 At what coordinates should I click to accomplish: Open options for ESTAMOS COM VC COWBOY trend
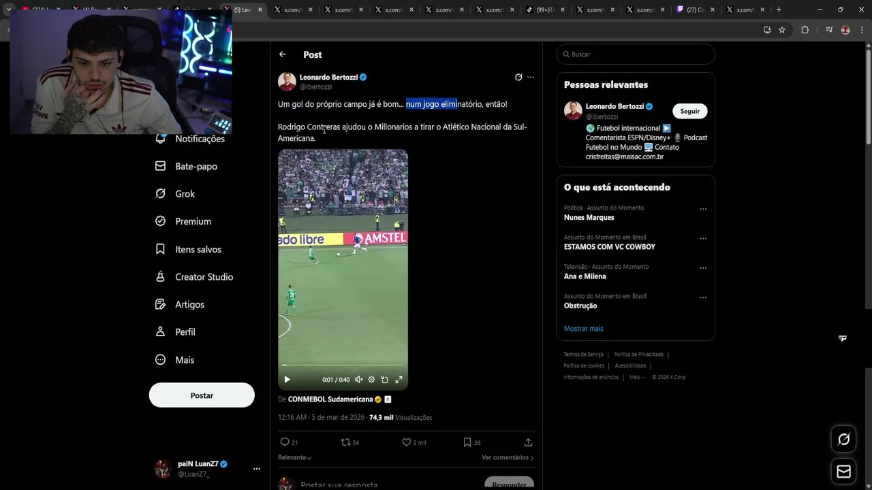click(x=703, y=239)
